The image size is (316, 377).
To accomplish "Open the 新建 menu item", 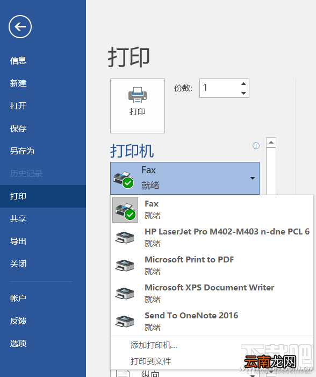I will (x=18, y=83).
